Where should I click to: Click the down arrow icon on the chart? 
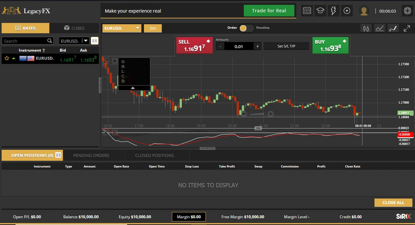[115, 61]
